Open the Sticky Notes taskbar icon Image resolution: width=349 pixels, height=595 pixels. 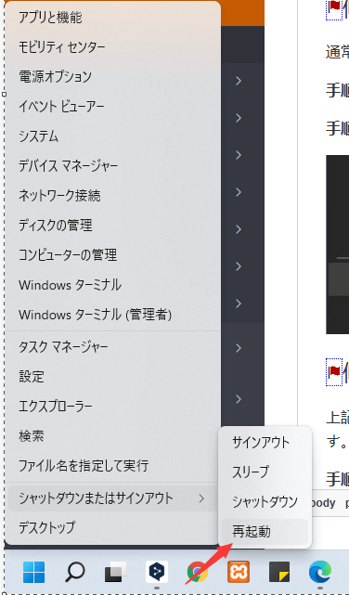279,572
